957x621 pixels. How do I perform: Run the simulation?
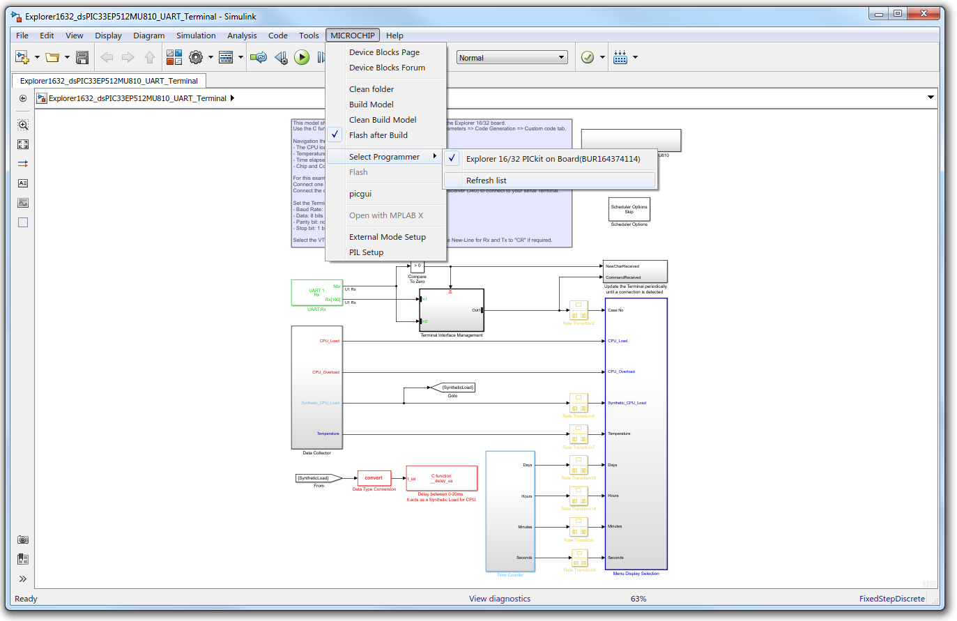pos(302,57)
